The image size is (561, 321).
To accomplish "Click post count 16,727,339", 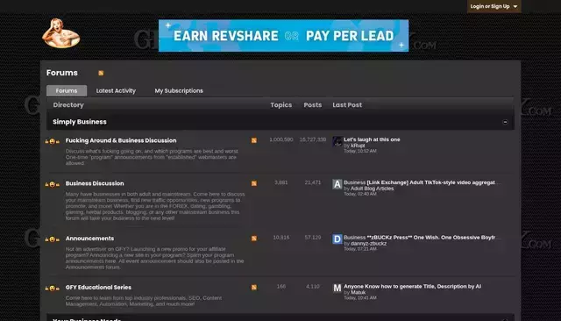I will [x=313, y=139].
